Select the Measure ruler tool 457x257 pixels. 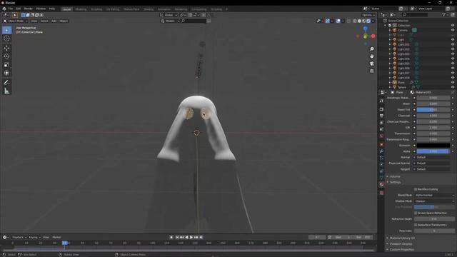[x=6, y=91]
